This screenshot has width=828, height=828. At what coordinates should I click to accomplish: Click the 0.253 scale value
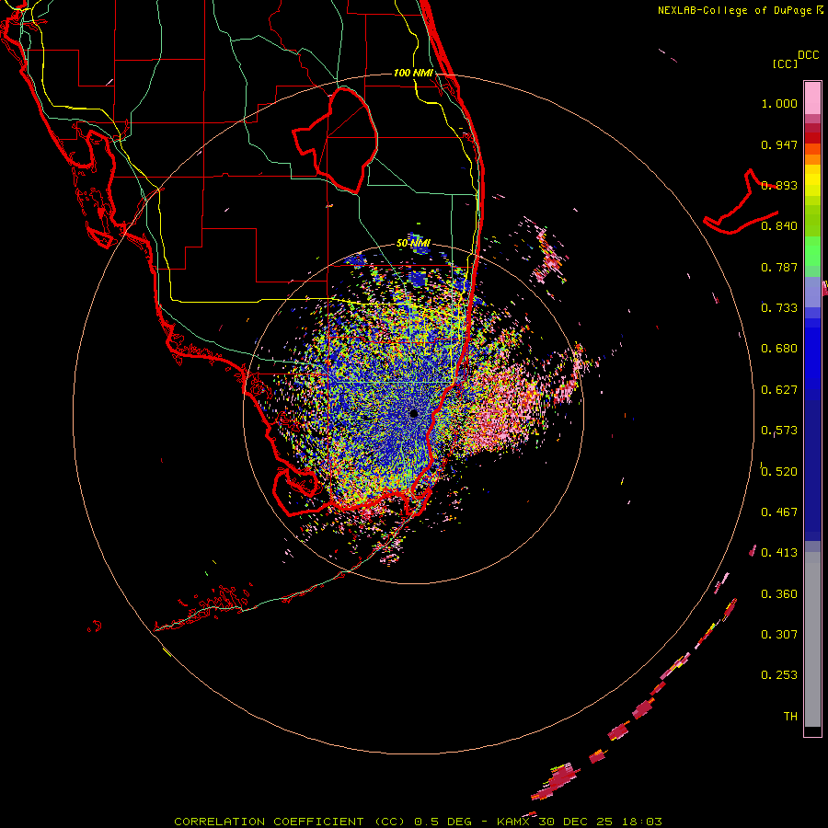[779, 675]
